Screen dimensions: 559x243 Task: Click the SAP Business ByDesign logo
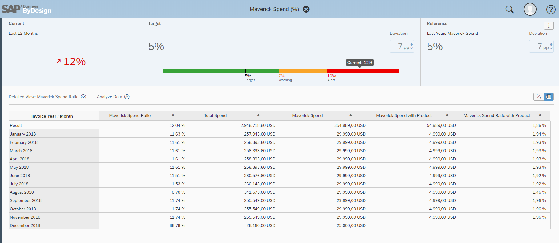click(27, 9)
